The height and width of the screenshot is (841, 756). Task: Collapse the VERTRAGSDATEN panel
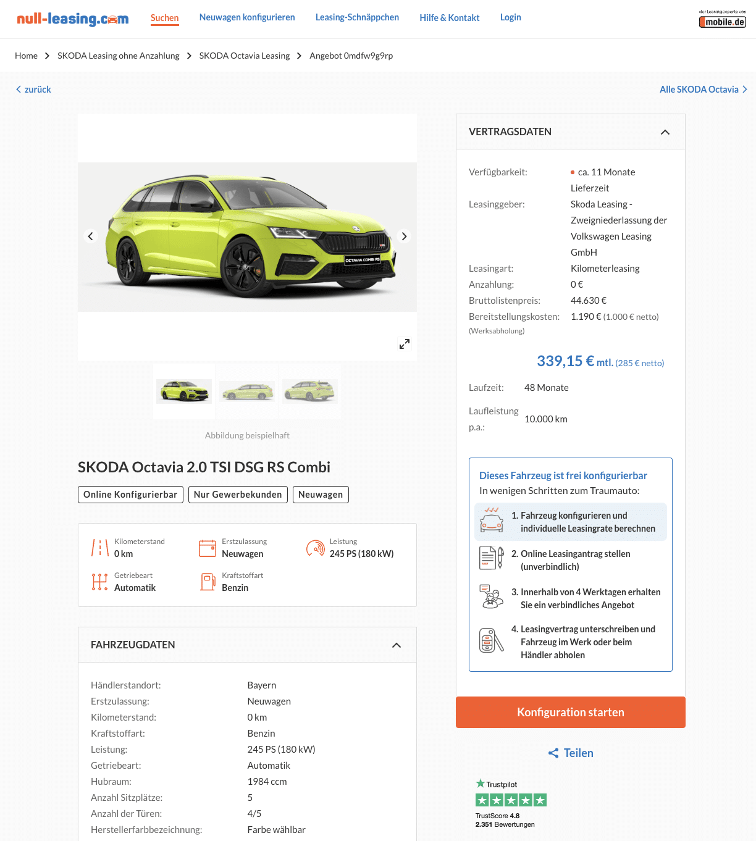coord(665,132)
